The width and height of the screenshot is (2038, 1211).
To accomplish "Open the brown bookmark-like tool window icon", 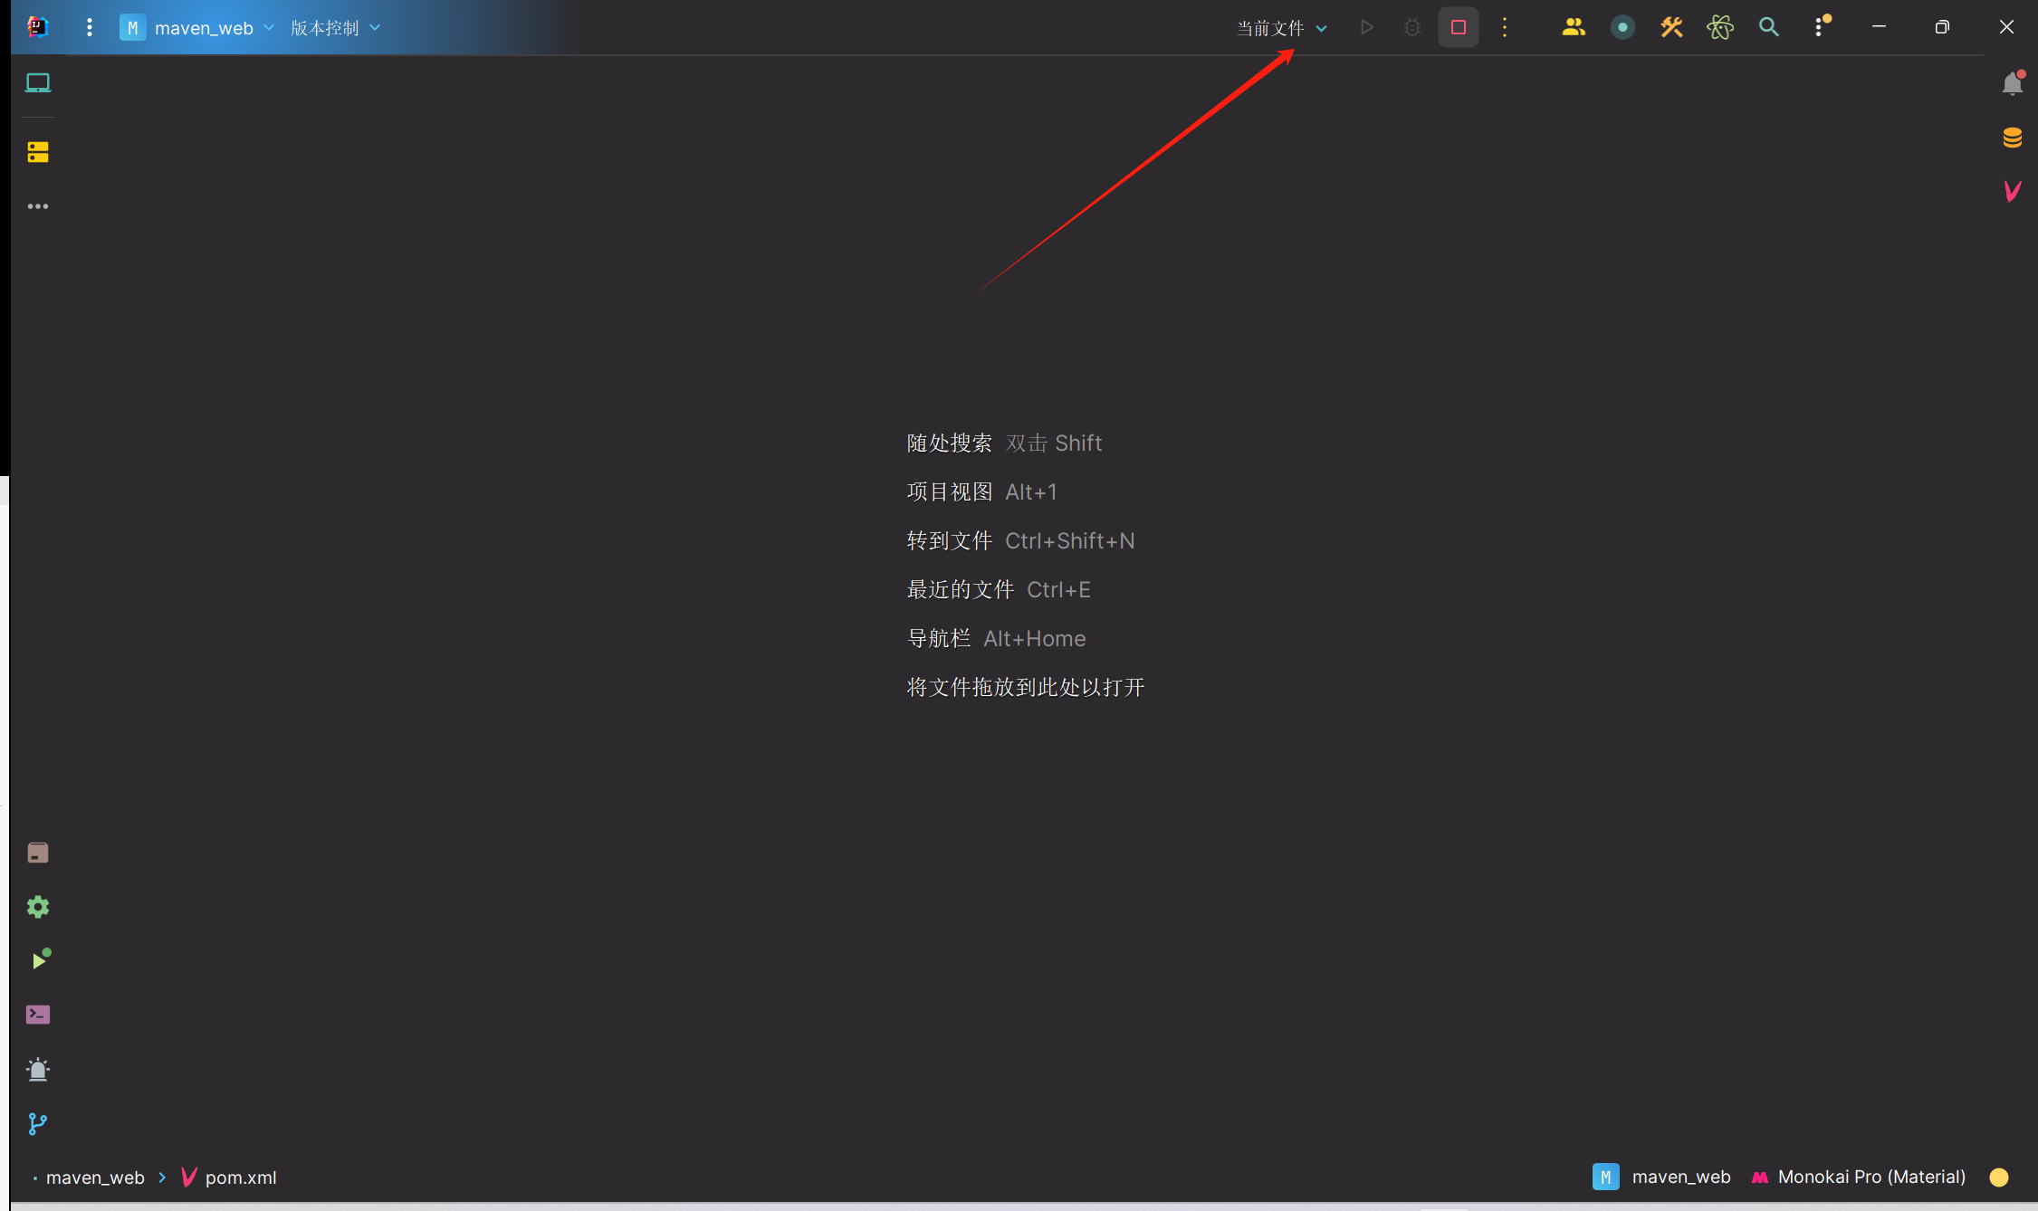I will coord(38,853).
